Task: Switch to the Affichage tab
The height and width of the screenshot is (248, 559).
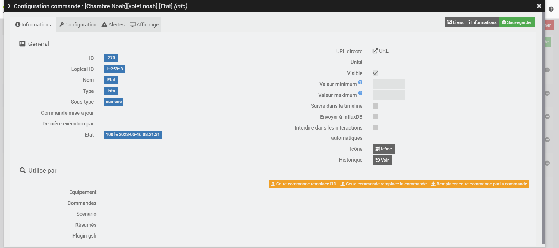Action: point(144,25)
